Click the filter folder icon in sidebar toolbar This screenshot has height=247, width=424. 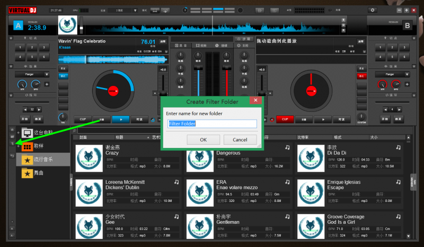point(12,144)
